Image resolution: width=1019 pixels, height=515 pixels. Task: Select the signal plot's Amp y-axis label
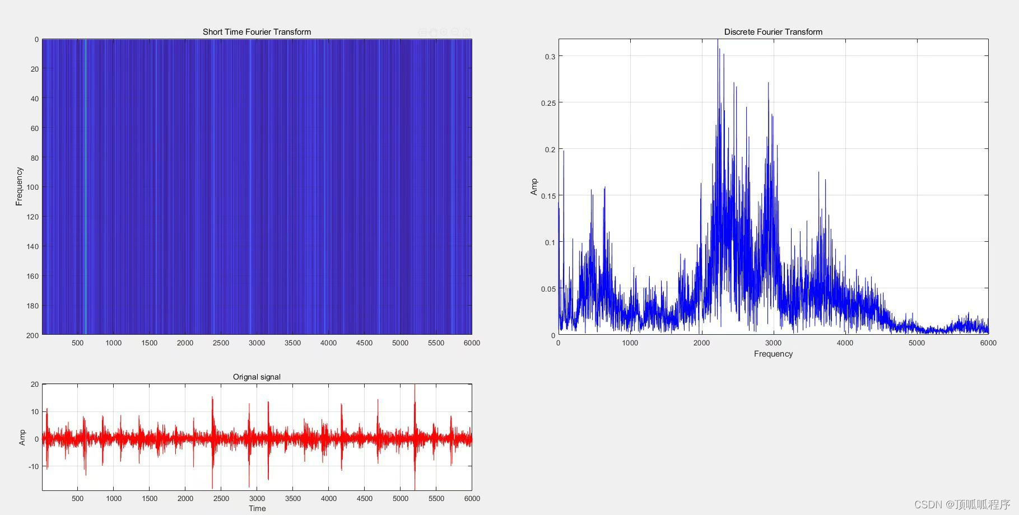[x=22, y=438]
